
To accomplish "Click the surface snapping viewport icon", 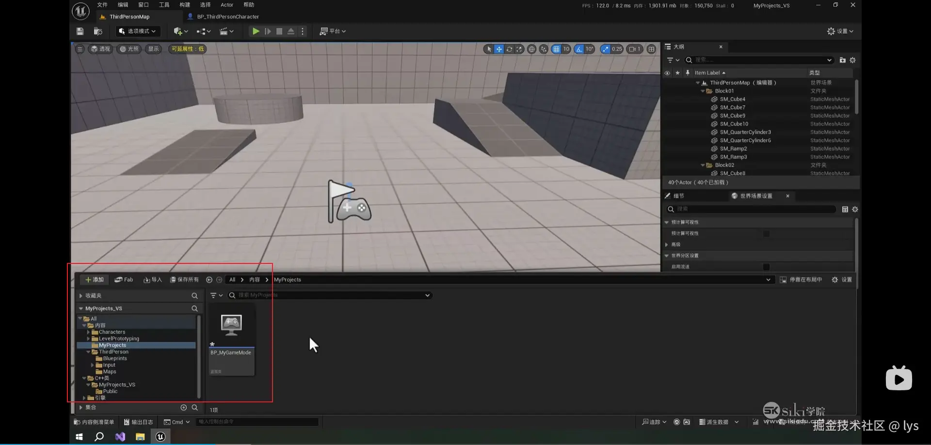I will pos(544,49).
